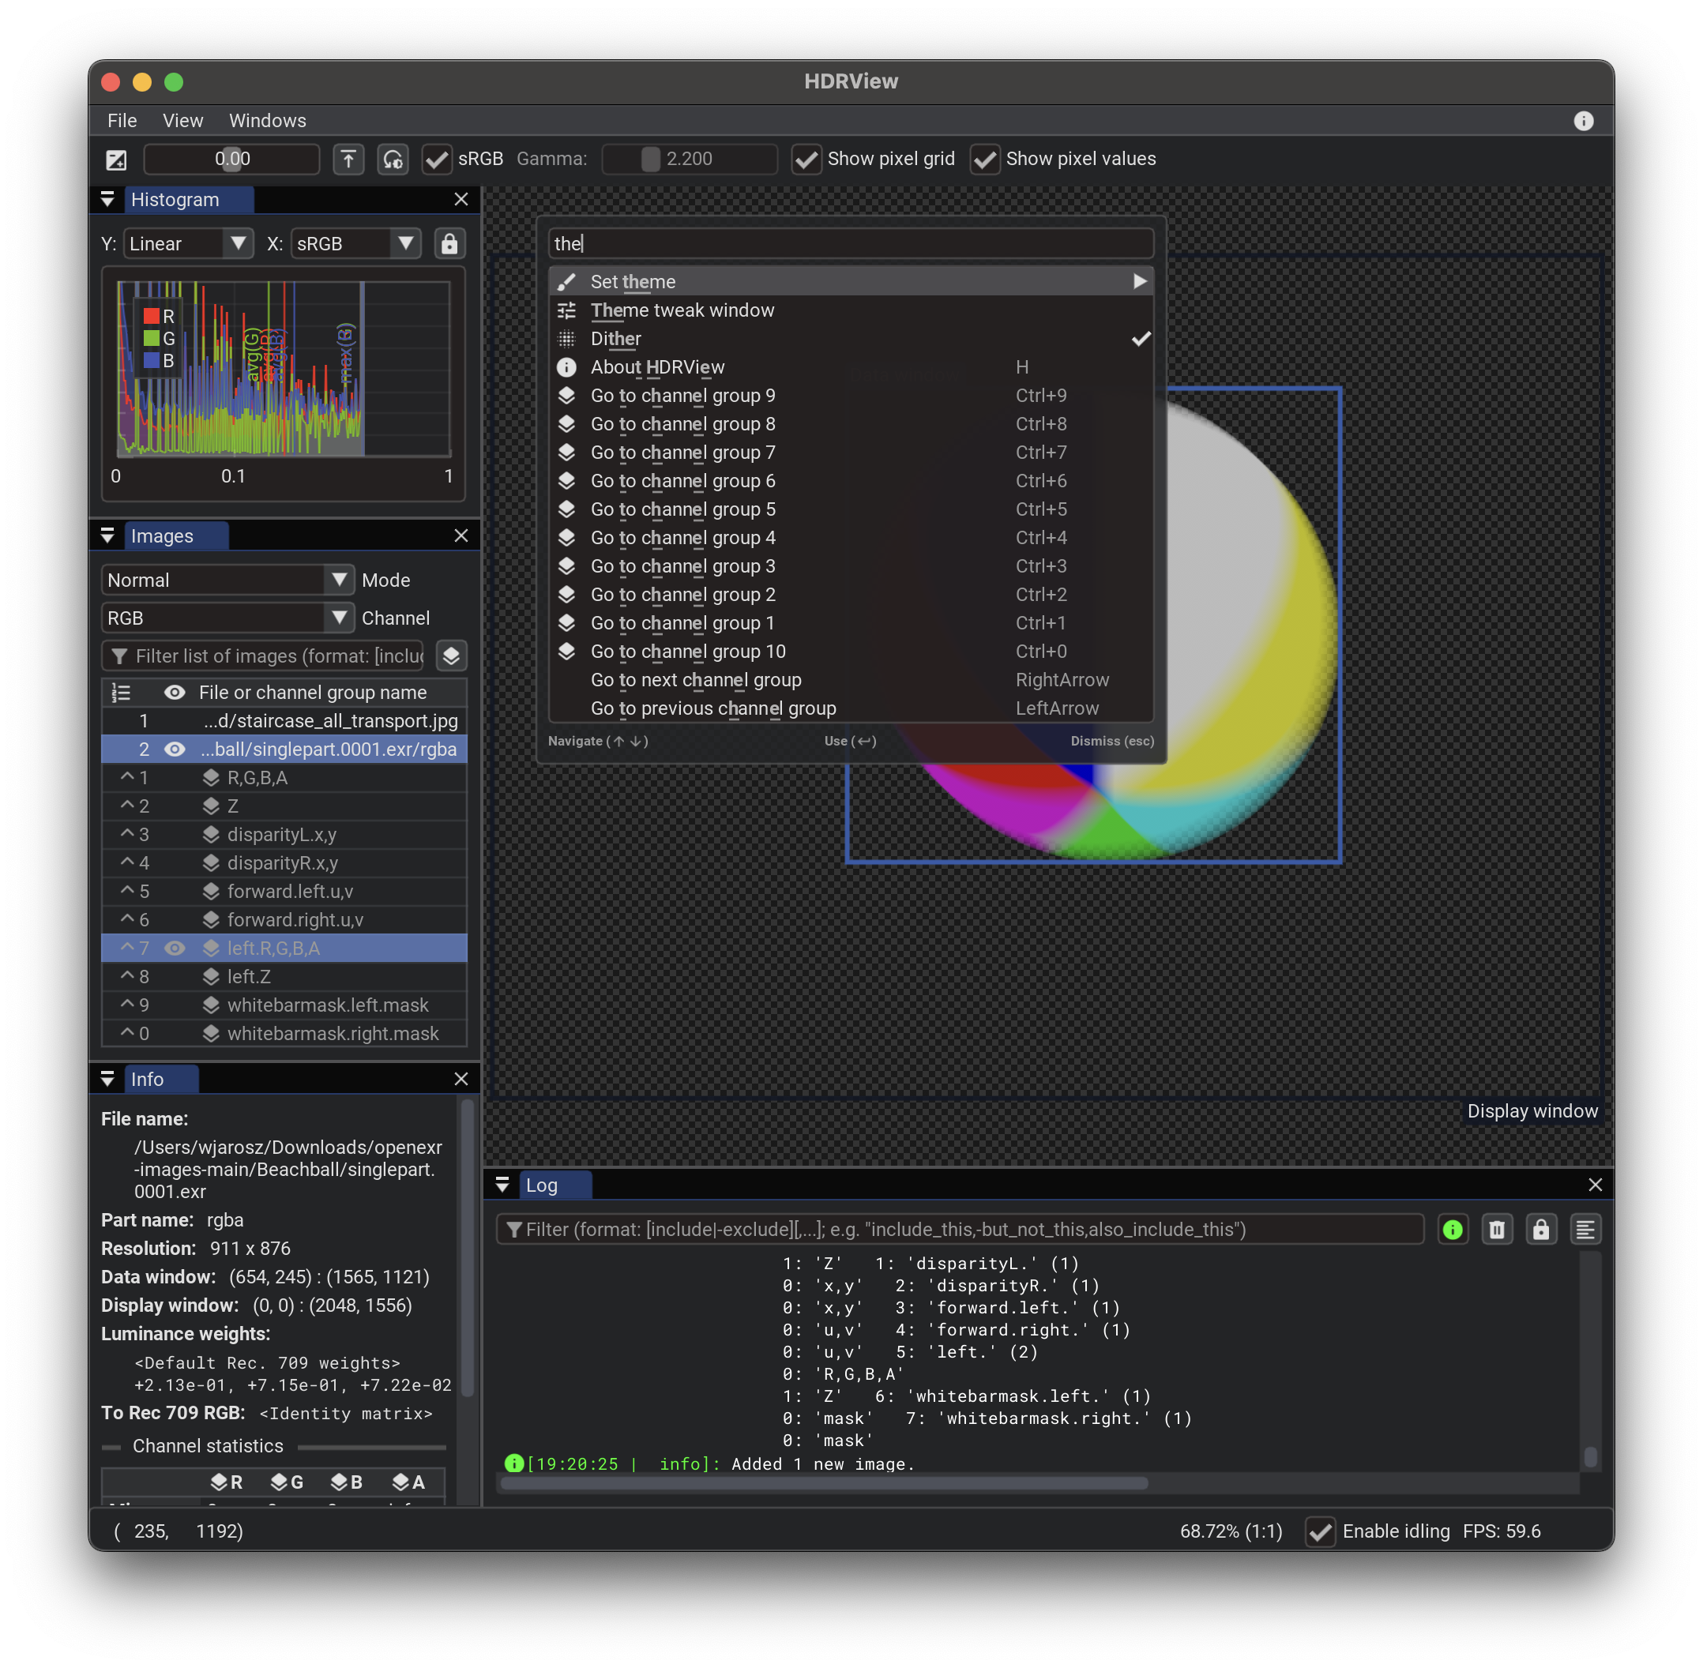Click the histogram lock icon
This screenshot has width=1703, height=1668.
[x=449, y=243]
